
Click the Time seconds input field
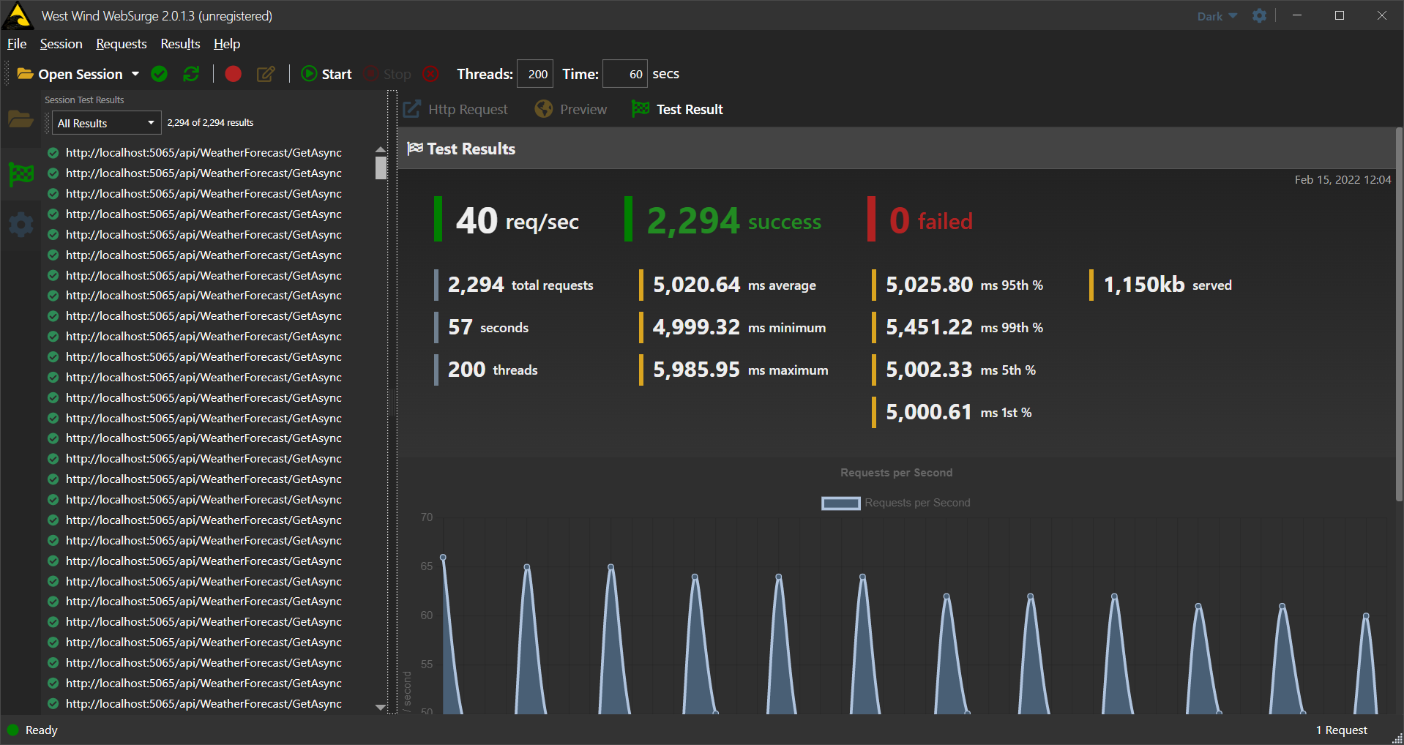[624, 74]
